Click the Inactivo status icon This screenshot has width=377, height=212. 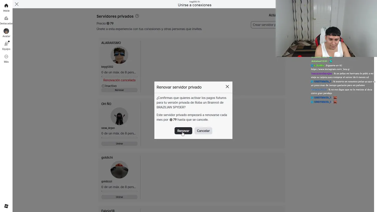103,86
